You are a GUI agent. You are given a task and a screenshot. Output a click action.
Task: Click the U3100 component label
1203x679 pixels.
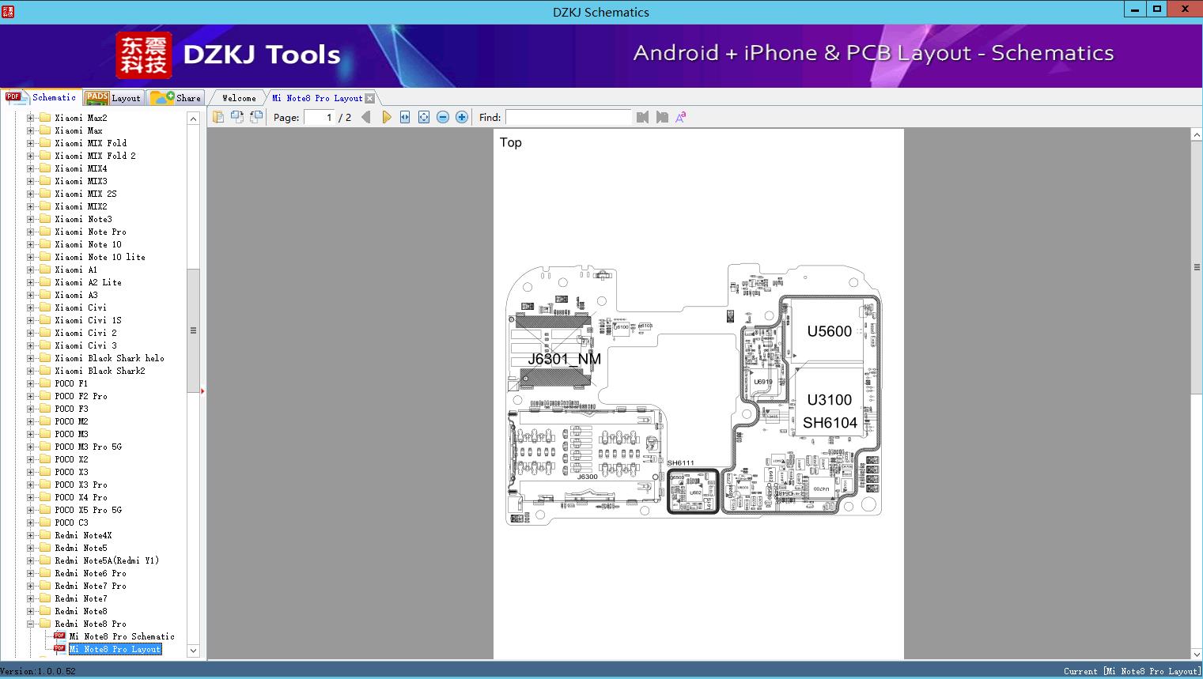click(x=829, y=400)
